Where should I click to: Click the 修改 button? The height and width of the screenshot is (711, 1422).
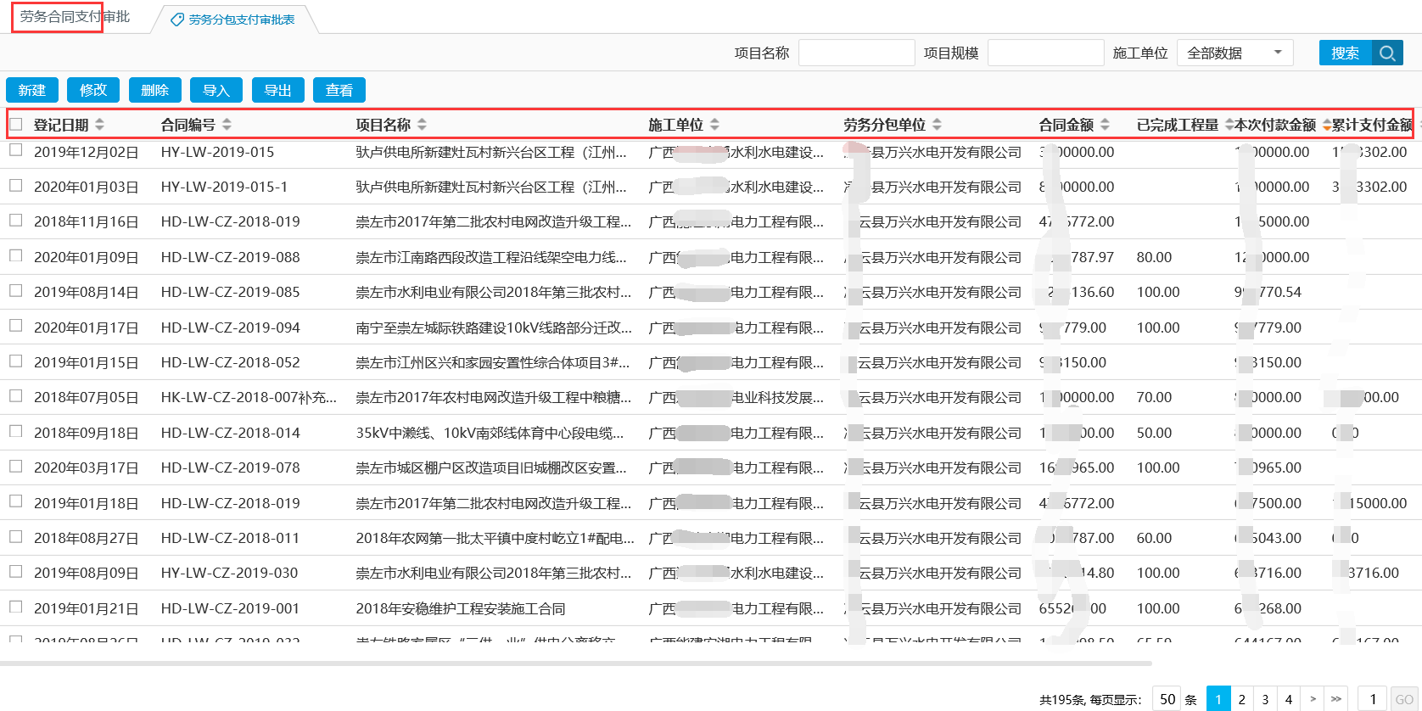(93, 90)
